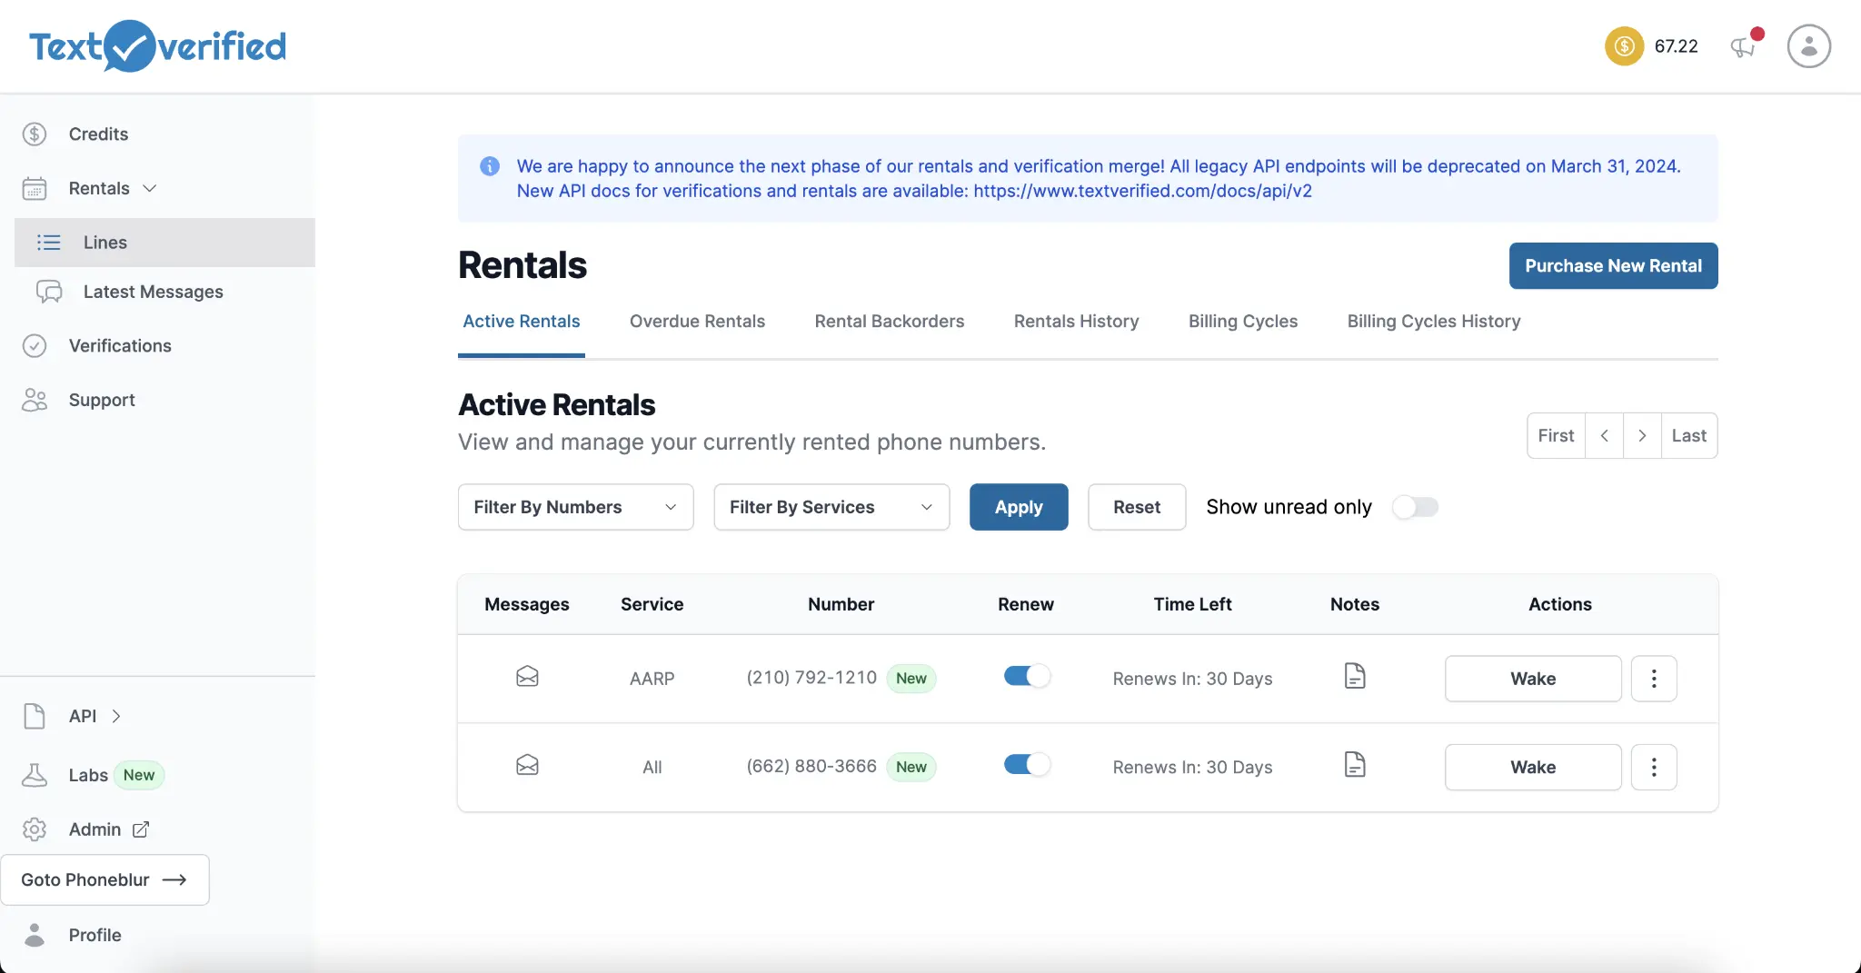
Task: Collapse the Rentals sidebar chevron
Action: click(x=150, y=188)
